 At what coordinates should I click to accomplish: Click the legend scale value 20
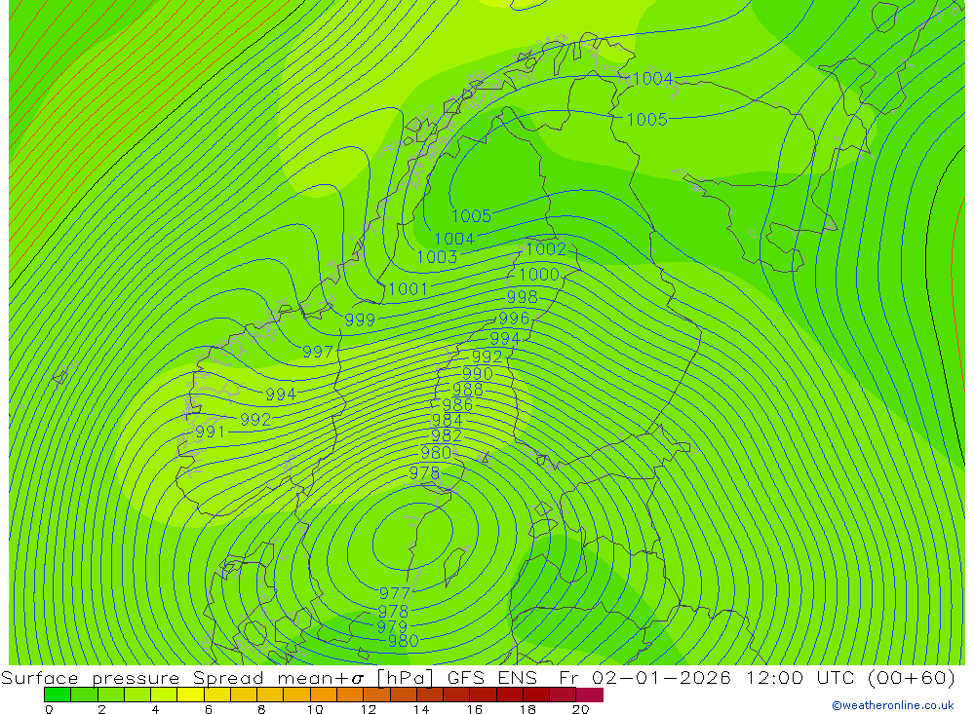580,709
